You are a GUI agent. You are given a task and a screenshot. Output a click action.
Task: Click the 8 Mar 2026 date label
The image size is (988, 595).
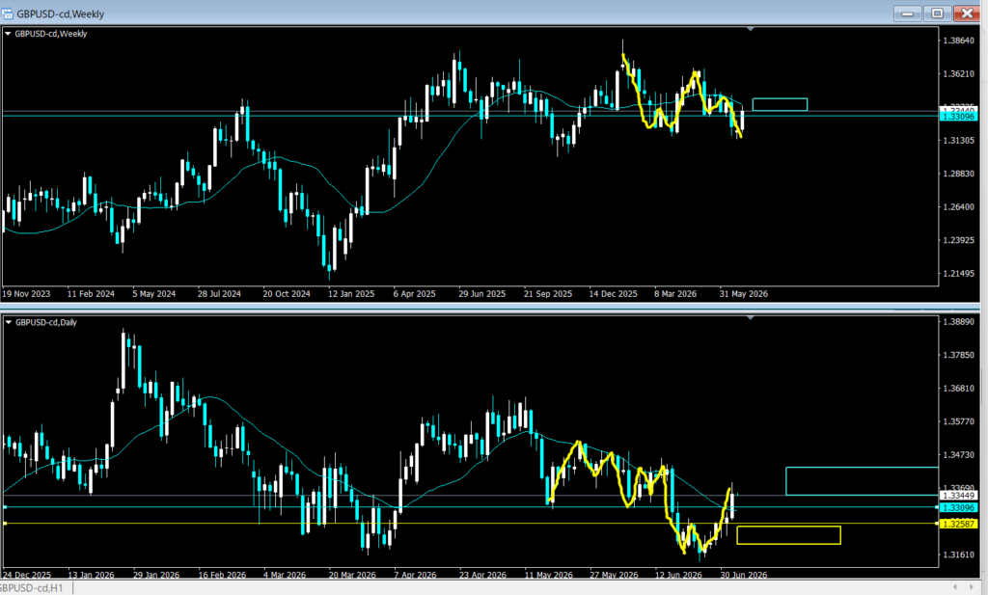pyautogui.click(x=675, y=294)
